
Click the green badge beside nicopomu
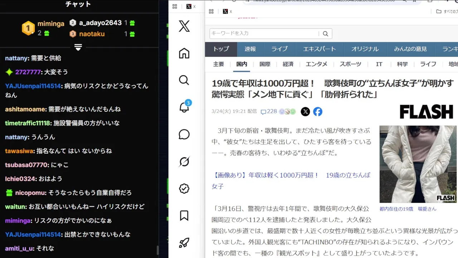point(9,193)
